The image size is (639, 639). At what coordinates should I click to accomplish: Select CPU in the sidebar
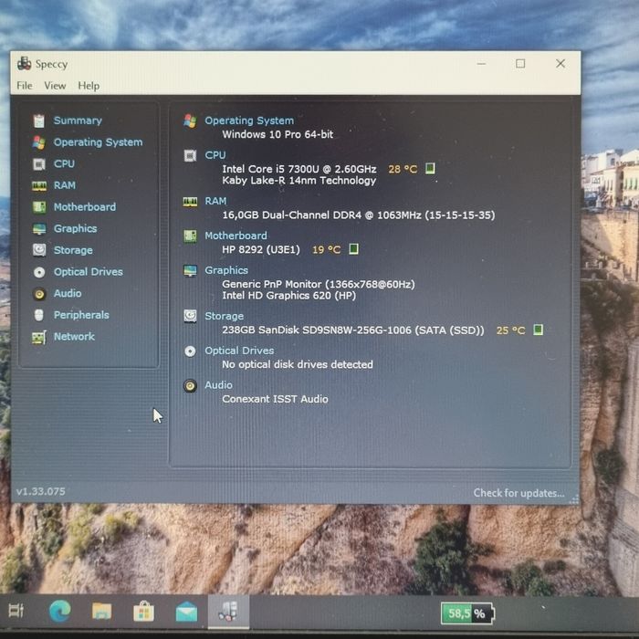click(65, 163)
